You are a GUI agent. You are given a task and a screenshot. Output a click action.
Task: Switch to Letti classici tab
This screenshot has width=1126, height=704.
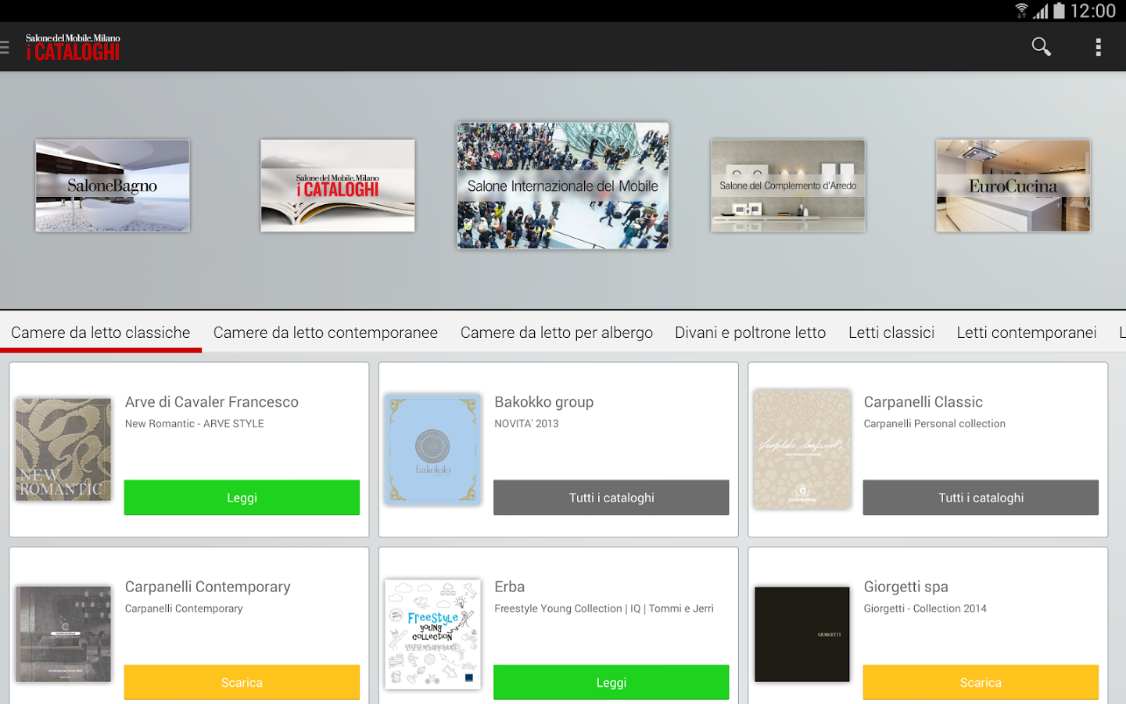click(x=891, y=332)
